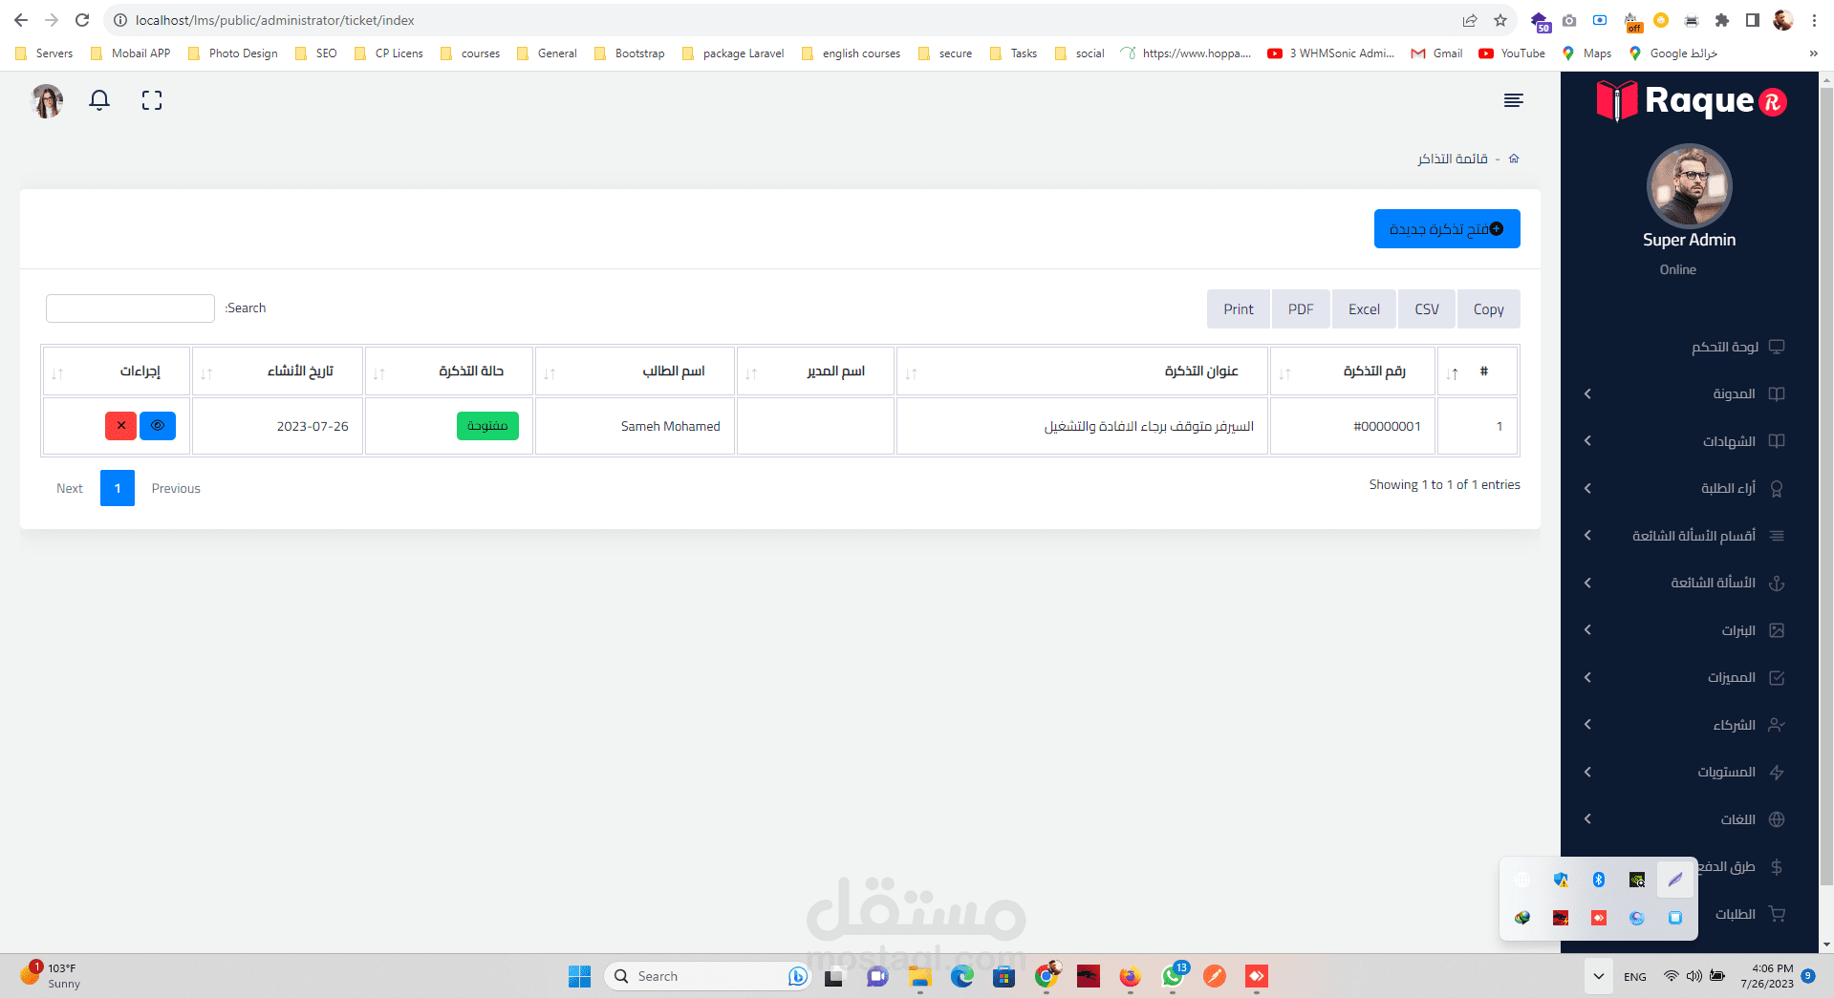
Task: Expand the أقسام الأسألة الشائعة submenu chevron
Action: (x=1587, y=536)
